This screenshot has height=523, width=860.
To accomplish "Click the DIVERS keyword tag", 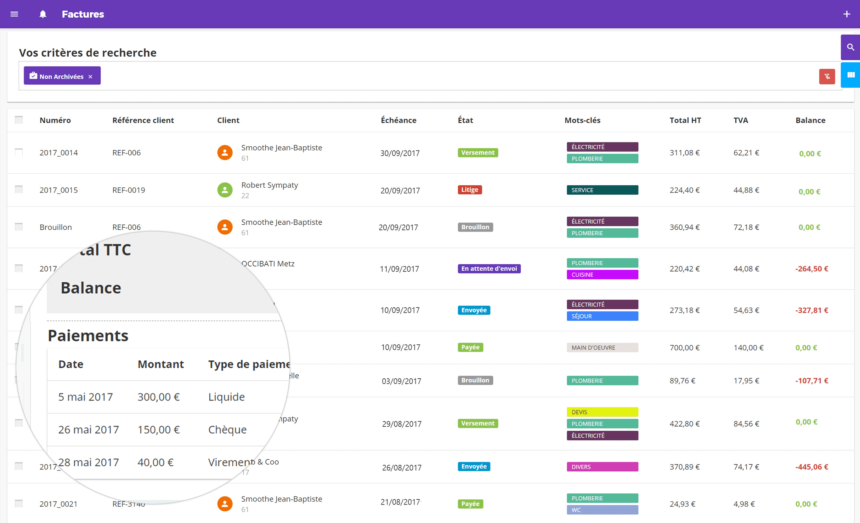I will pos(603,467).
